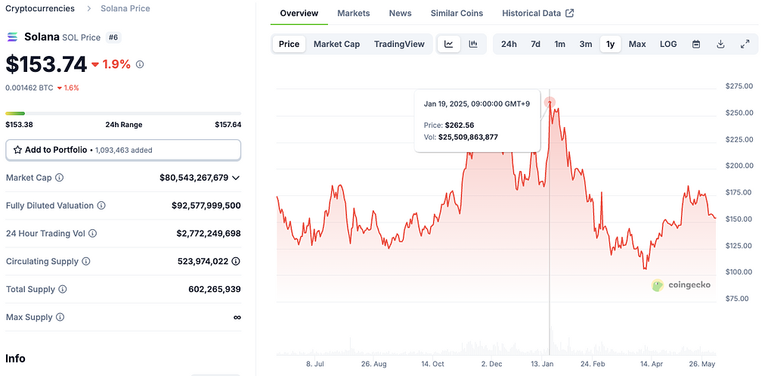Toggle LOG scale on chart
774x376 pixels.
pyautogui.click(x=668, y=44)
